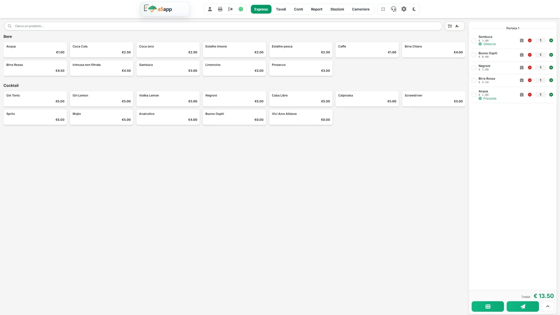Increase Negroni order quantity with plus
This screenshot has width=560, height=315.
[551, 67]
